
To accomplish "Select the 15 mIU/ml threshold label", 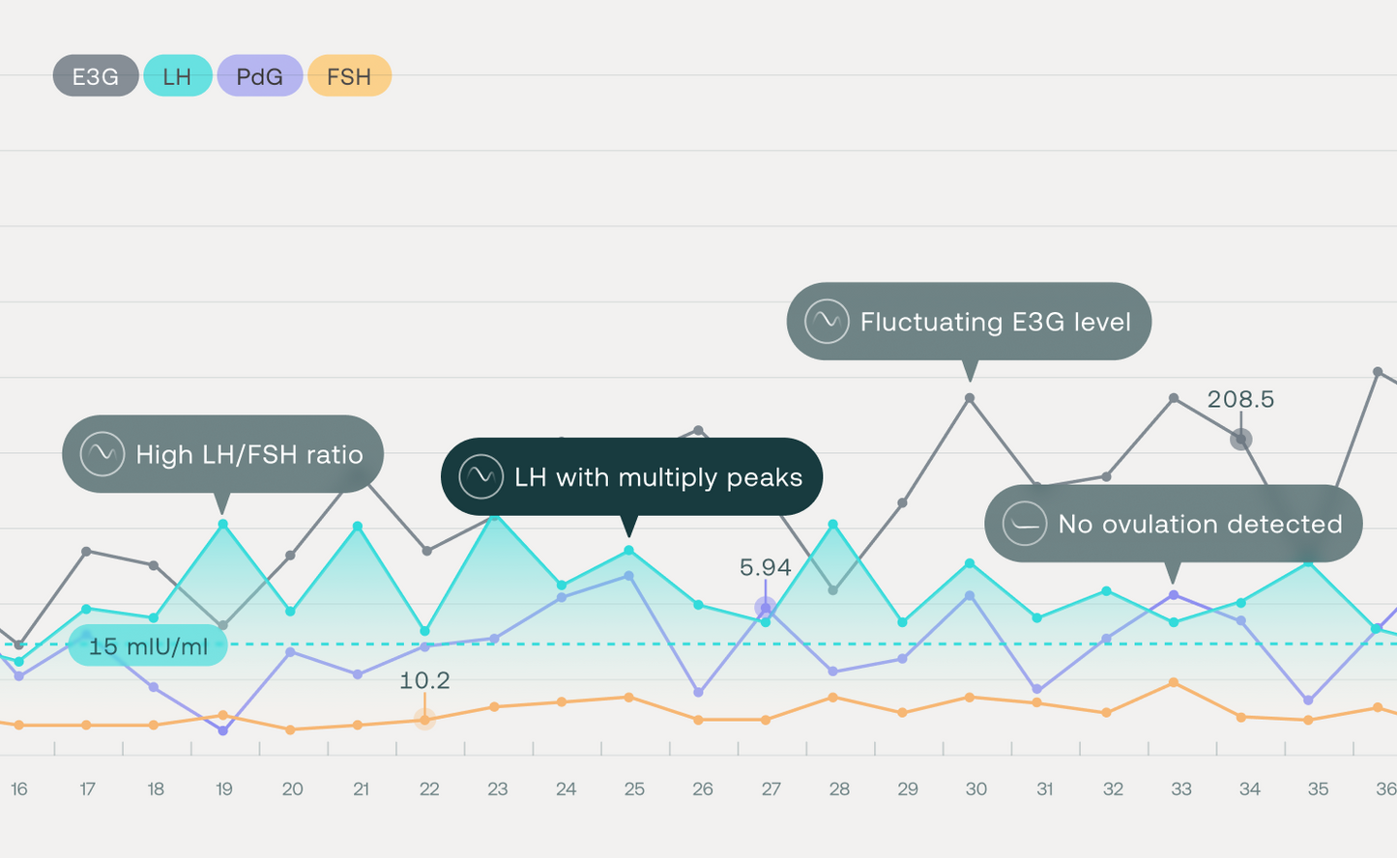I will pos(148,646).
